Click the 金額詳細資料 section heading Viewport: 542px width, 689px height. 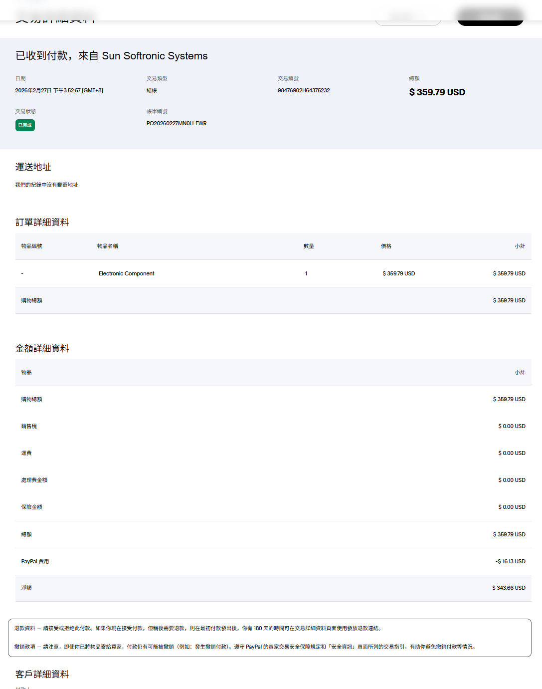(42, 349)
